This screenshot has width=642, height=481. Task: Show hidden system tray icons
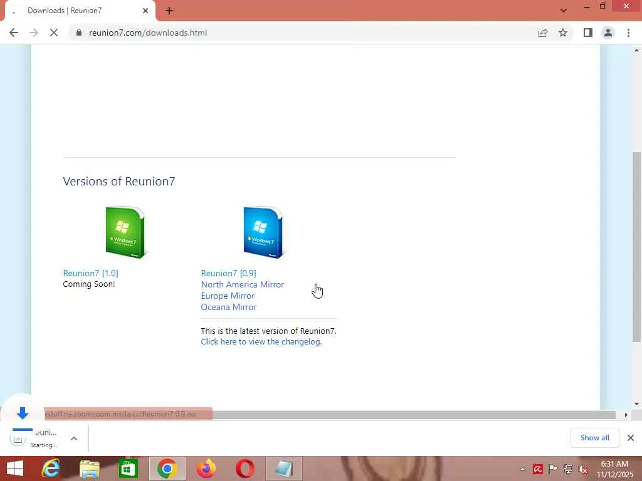point(523,468)
